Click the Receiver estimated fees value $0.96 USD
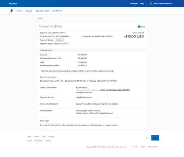The height and width of the screenshot is (157, 184). pos(82,65)
